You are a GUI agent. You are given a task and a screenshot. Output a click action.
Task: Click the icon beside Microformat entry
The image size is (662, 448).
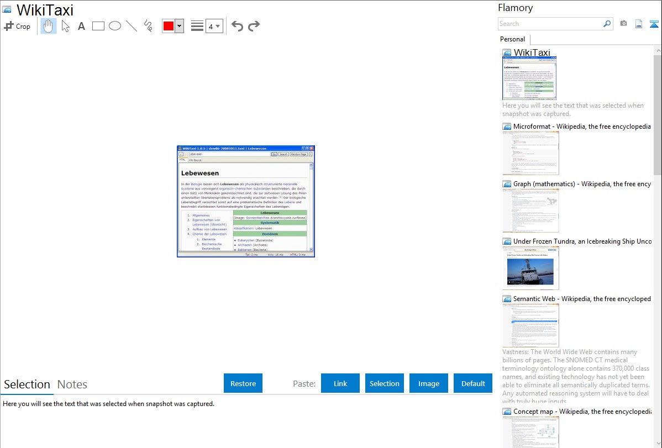pyautogui.click(x=507, y=127)
